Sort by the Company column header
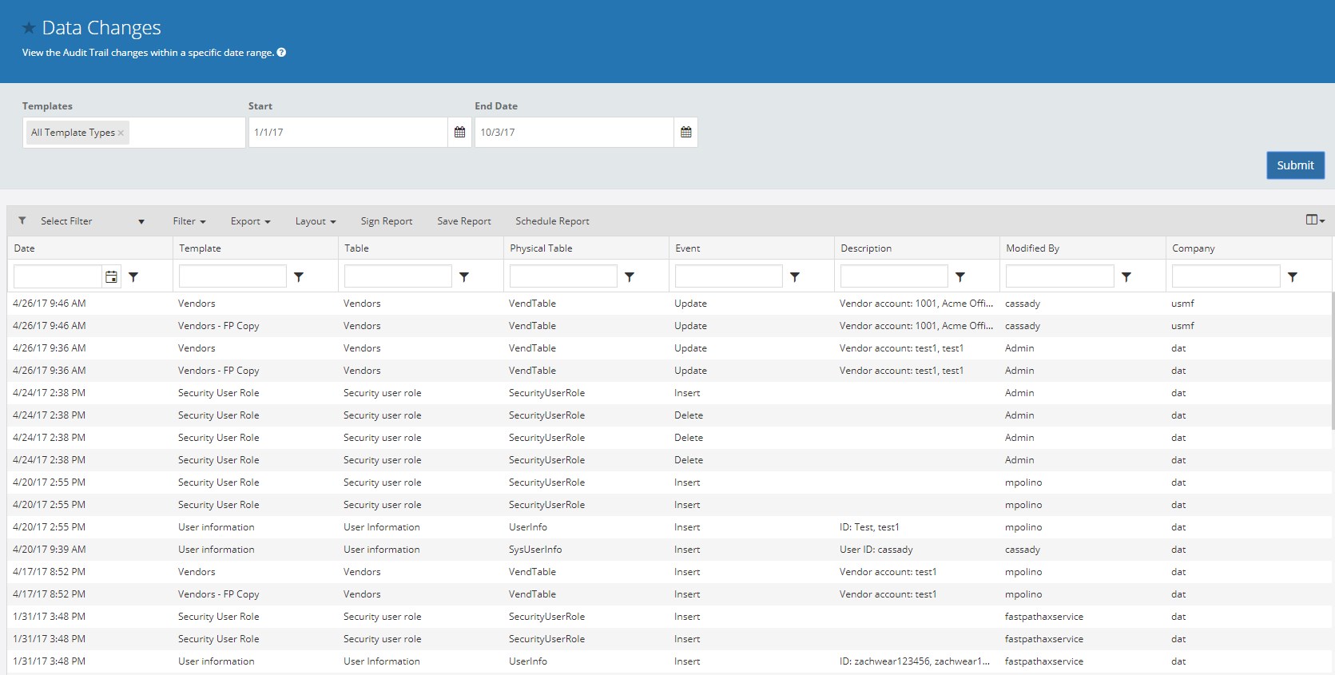Screen dimensions: 1335x675 tap(1249, 248)
